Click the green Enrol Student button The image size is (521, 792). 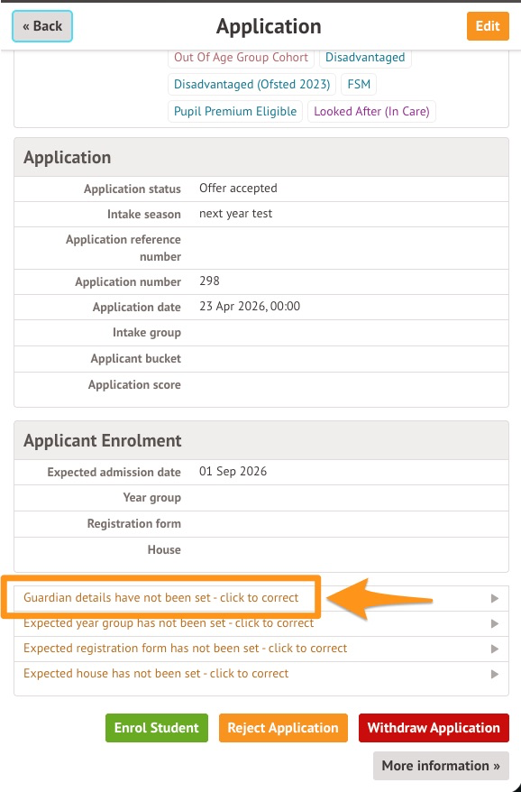tap(157, 728)
